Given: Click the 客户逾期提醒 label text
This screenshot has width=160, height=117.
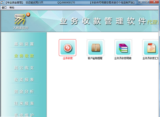Looking at the screenshot, I should click(95, 58).
